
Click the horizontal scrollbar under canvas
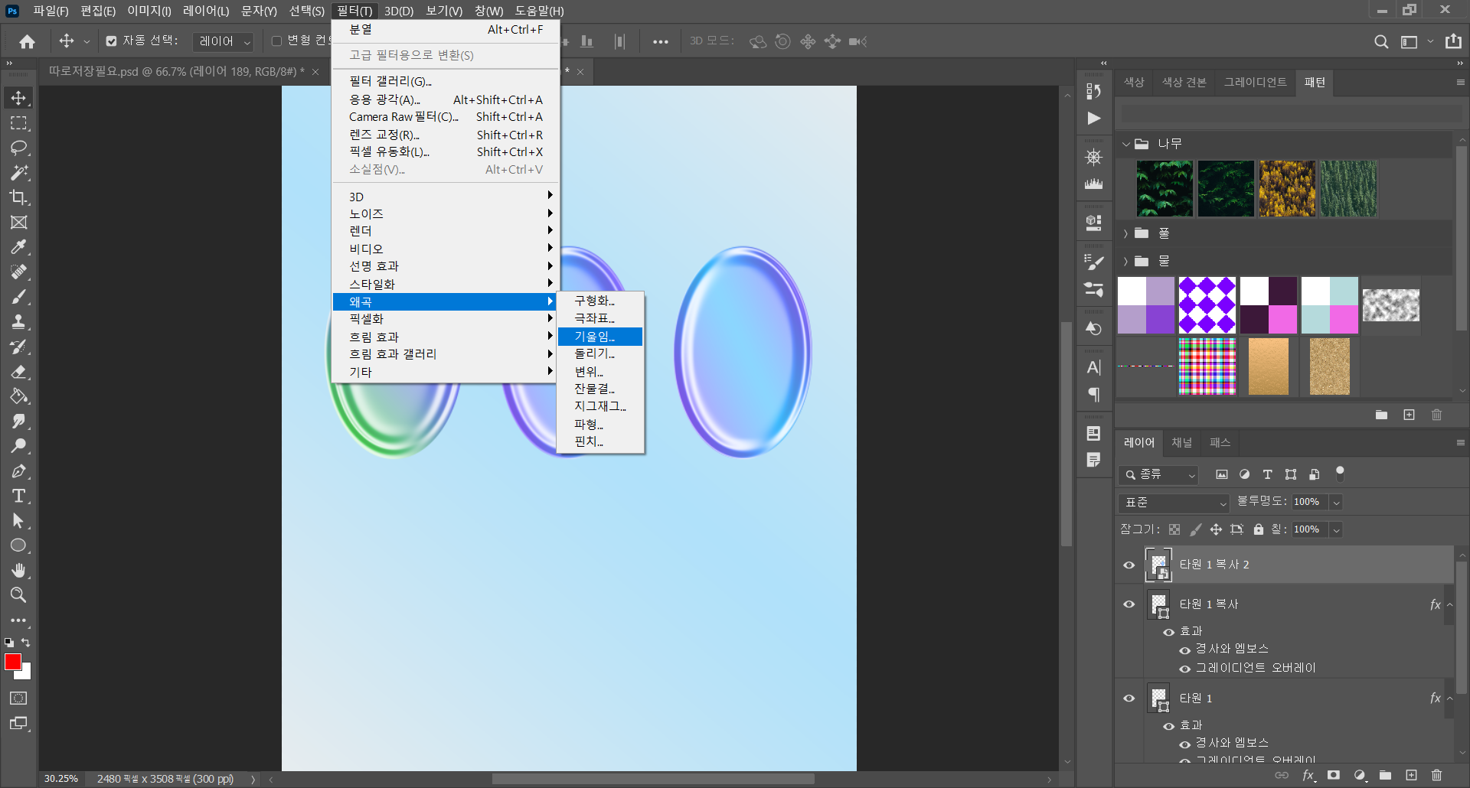[x=653, y=779]
